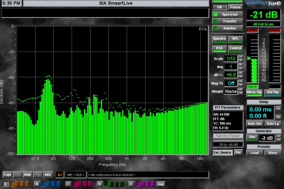Capture the current trace with Capt

point(7,175)
